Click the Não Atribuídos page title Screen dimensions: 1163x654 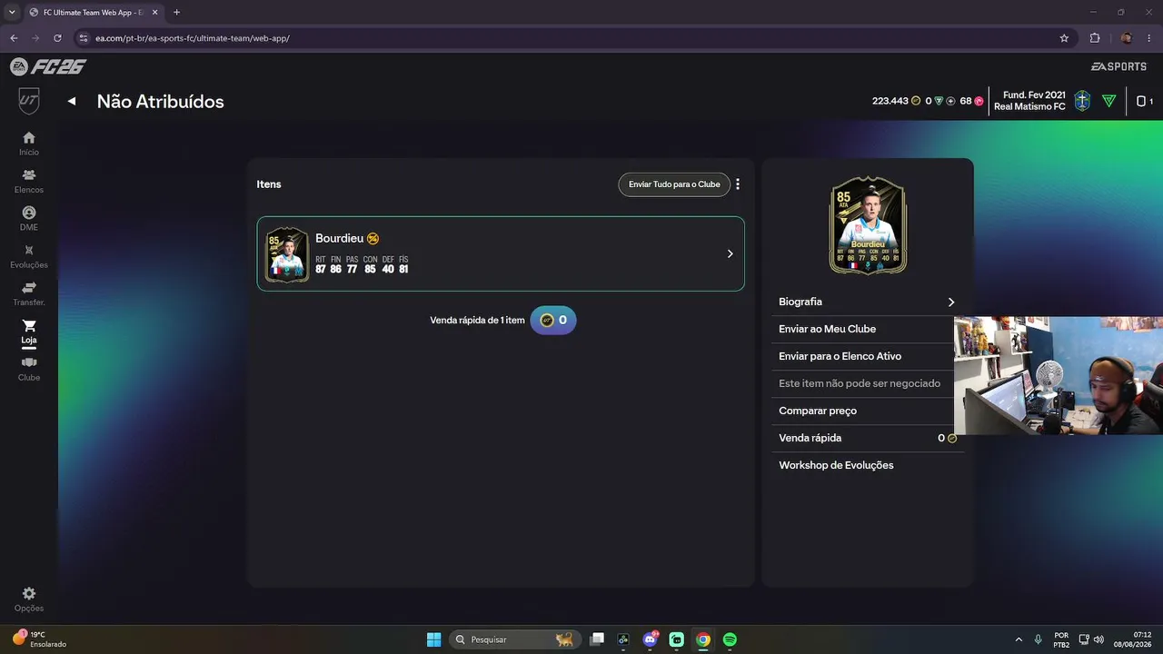160,102
